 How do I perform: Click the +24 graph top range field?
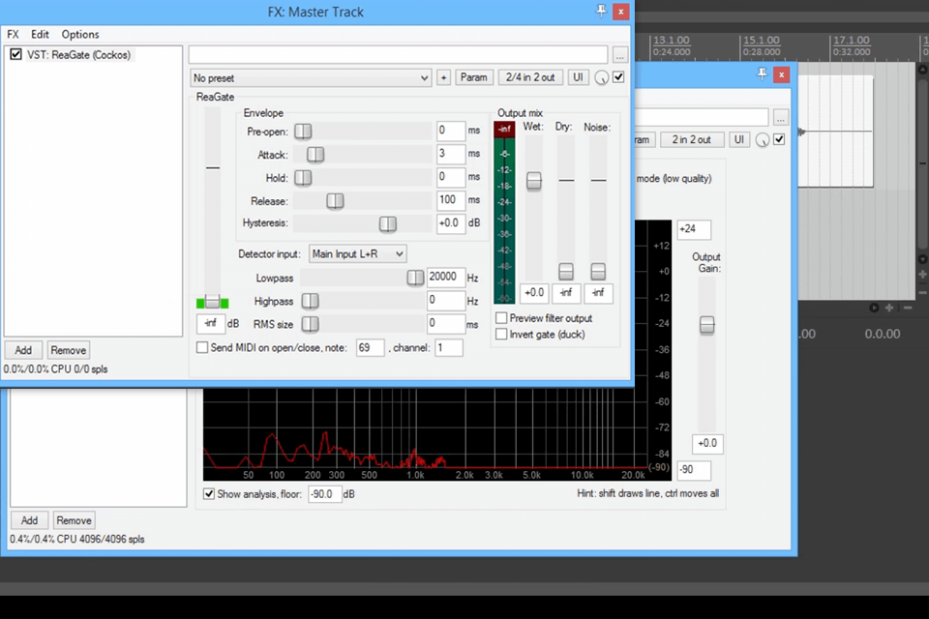click(x=694, y=229)
